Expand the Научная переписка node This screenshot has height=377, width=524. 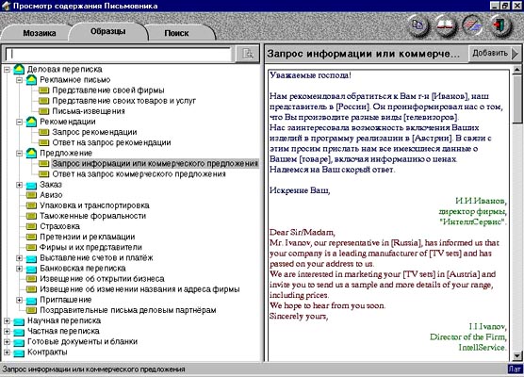point(7,320)
